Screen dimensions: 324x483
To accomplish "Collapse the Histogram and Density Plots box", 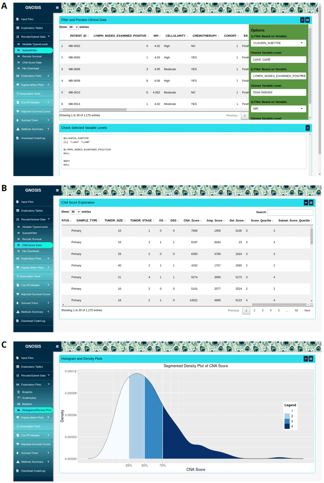I will tap(306, 359).
